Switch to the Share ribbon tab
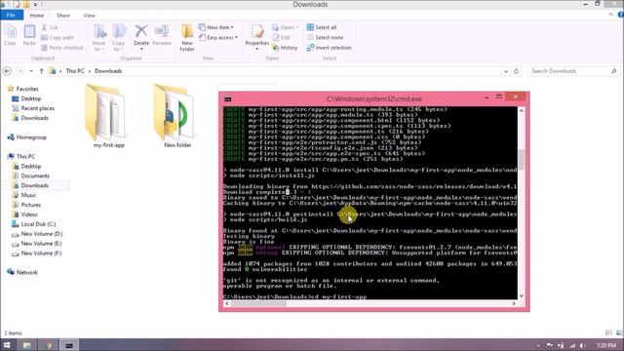This screenshot has height=351, width=624. (x=63, y=16)
